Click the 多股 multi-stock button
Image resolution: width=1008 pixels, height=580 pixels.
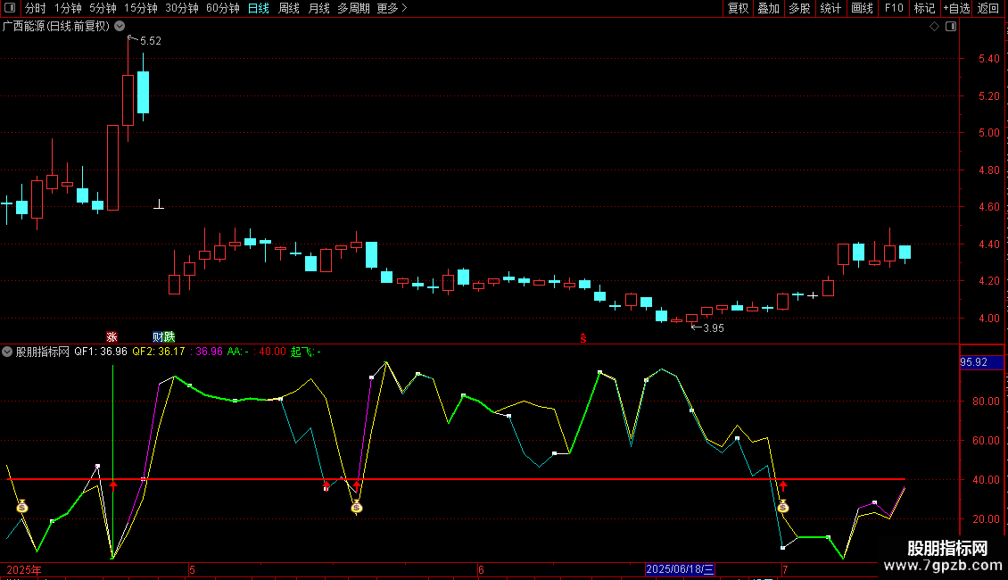point(799,8)
